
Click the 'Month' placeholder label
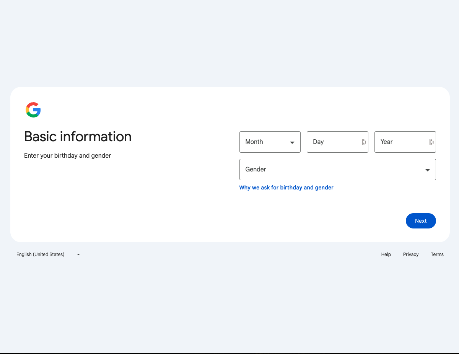(254, 142)
